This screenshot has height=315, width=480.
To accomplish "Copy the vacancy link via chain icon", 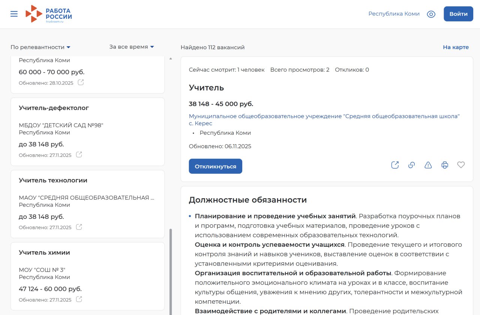I will (411, 165).
